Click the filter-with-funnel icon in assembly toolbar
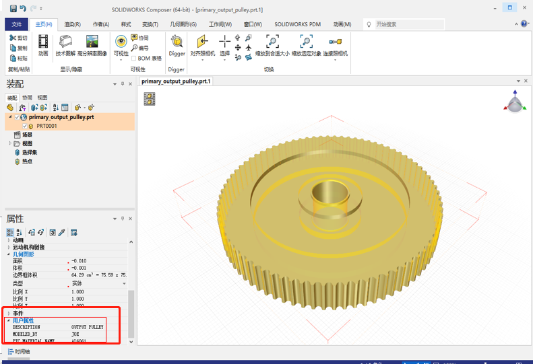This screenshot has width=533, height=364. pos(22,108)
